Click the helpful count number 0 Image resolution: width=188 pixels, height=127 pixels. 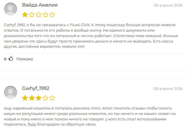(5, 59)
